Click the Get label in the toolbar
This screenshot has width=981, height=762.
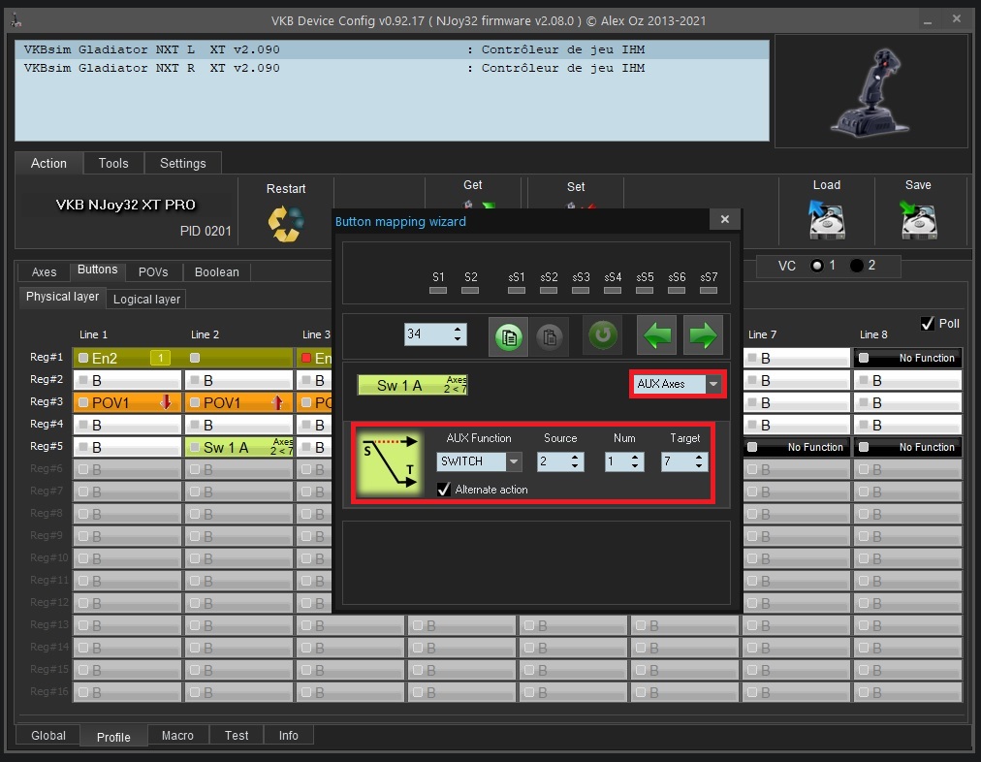(x=472, y=185)
